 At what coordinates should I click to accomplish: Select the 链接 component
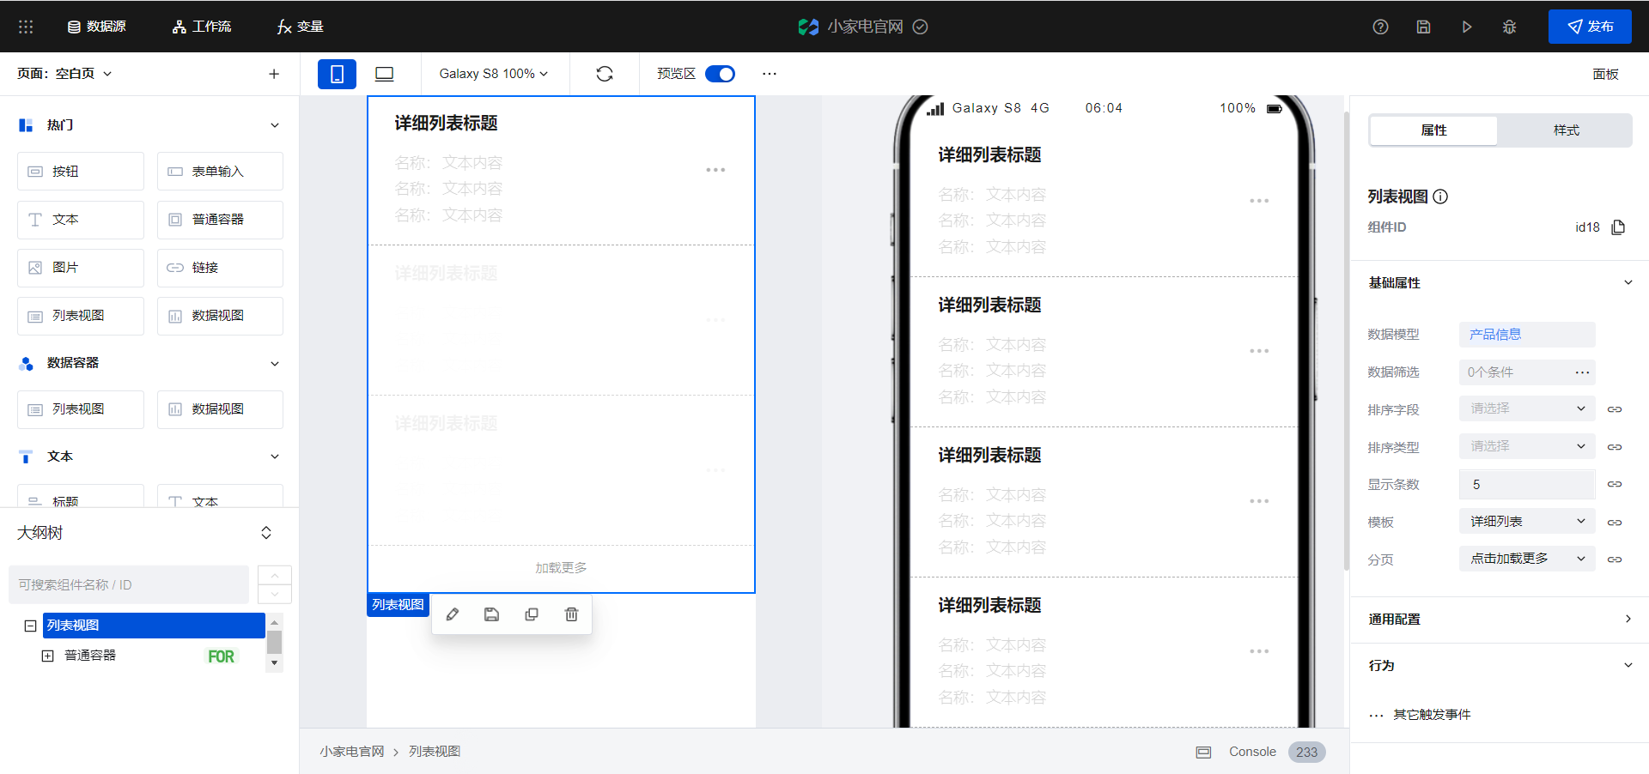coord(220,268)
